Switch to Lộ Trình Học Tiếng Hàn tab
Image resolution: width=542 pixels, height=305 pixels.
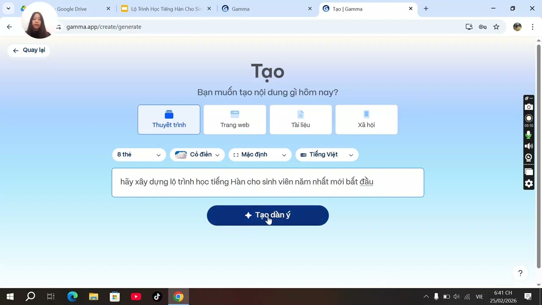pyautogui.click(x=166, y=8)
